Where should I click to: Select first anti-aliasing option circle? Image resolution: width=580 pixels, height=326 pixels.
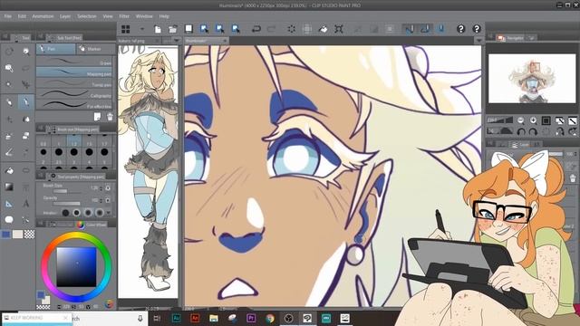pyautogui.click(x=65, y=213)
